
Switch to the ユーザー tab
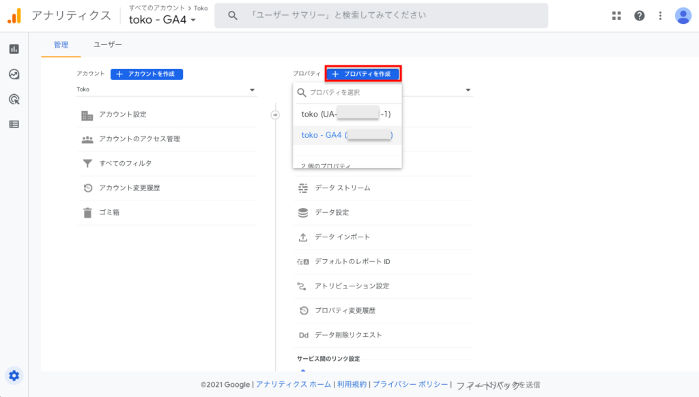pyautogui.click(x=107, y=44)
